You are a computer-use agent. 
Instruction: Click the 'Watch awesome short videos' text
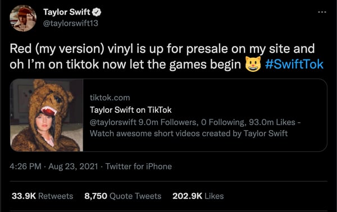(189, 133)
